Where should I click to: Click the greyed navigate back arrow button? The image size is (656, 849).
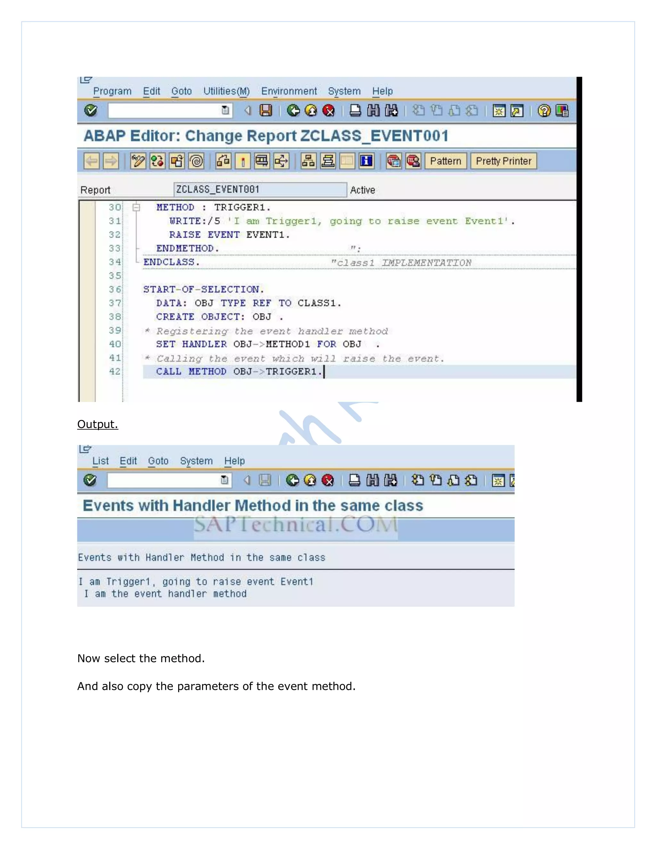(92, 161)
